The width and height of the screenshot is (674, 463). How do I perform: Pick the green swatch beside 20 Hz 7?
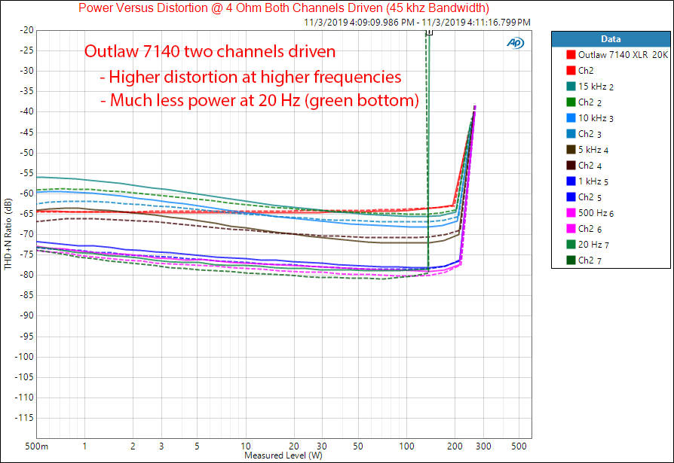pos(571,245)
